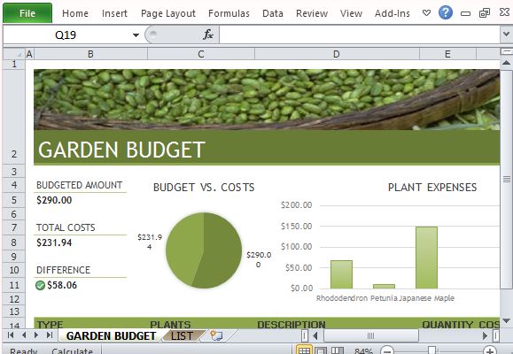Image resolution: width=513 pixels, height=354 pixels.
Task: Select column D header
Action: point(337,54)
